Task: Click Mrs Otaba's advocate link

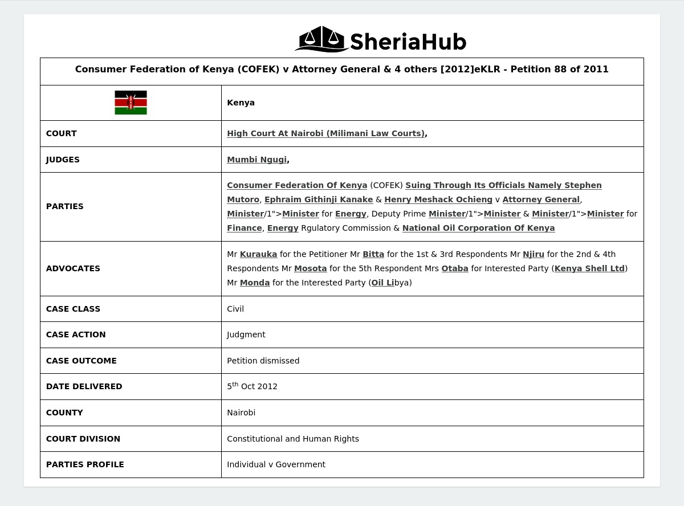Action: (x=455, y=268)
